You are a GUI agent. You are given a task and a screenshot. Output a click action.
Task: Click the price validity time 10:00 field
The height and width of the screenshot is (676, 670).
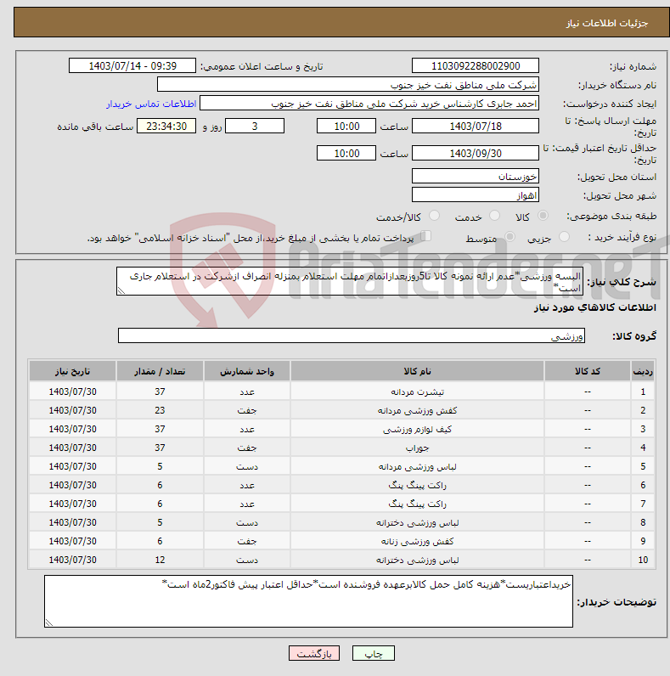click(x=346, y=153)
